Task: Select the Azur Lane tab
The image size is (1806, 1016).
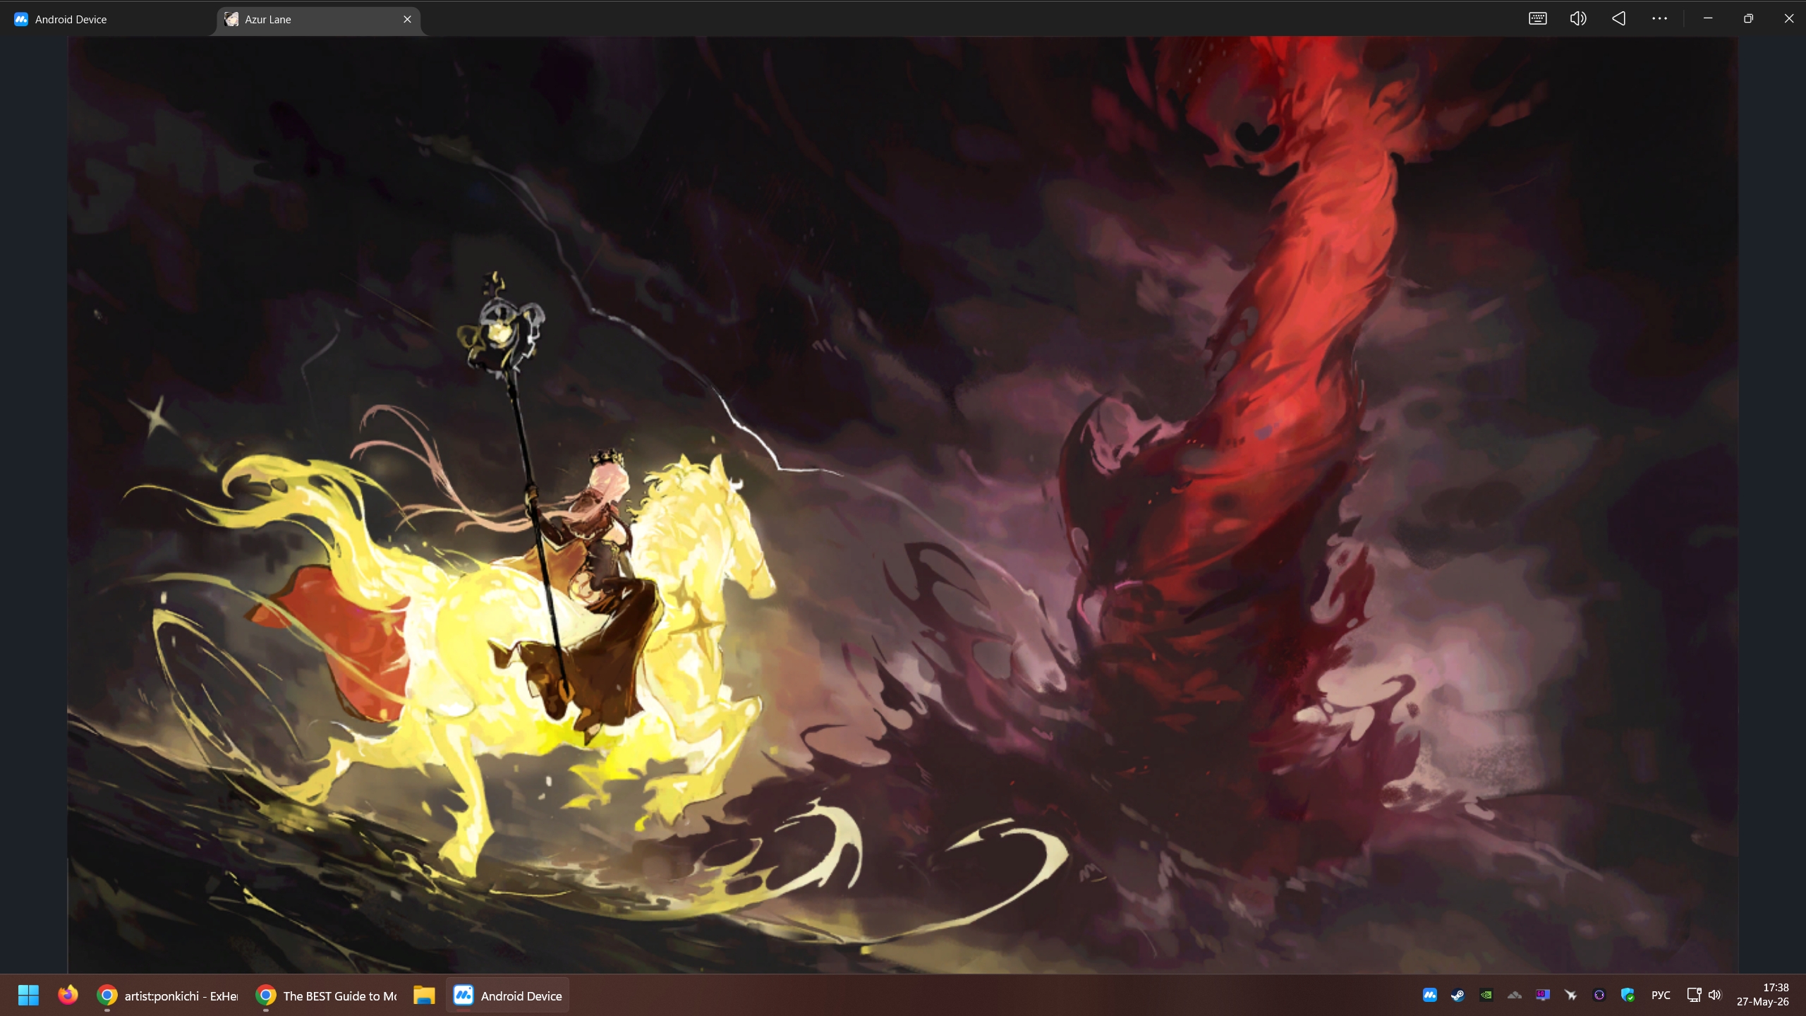Action: tap(319, 20)
